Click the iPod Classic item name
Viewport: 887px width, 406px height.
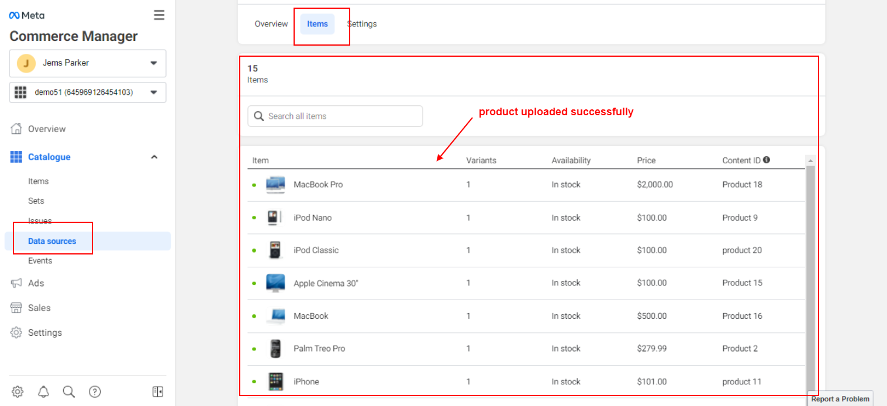(316, 250)
